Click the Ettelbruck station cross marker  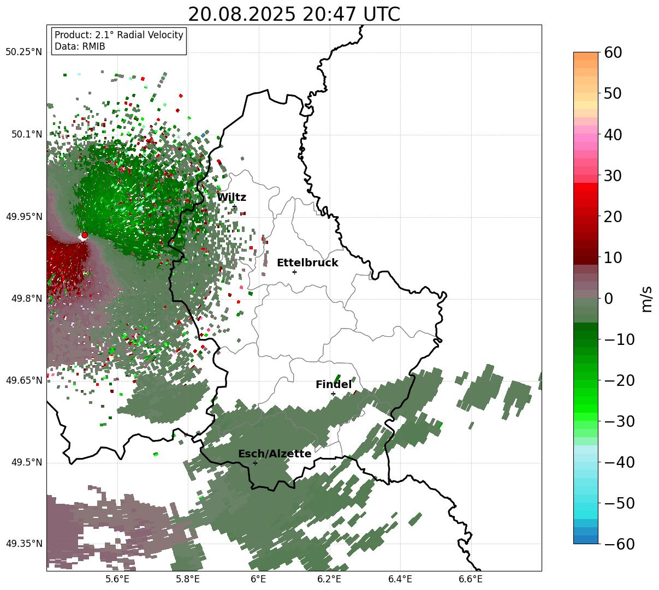[x=294, y=272]
